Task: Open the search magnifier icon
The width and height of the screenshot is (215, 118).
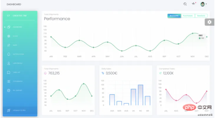Action: click(185, 4)
